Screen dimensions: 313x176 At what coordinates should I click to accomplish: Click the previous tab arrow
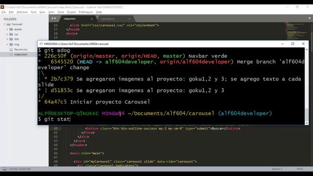tap(52, 19)
